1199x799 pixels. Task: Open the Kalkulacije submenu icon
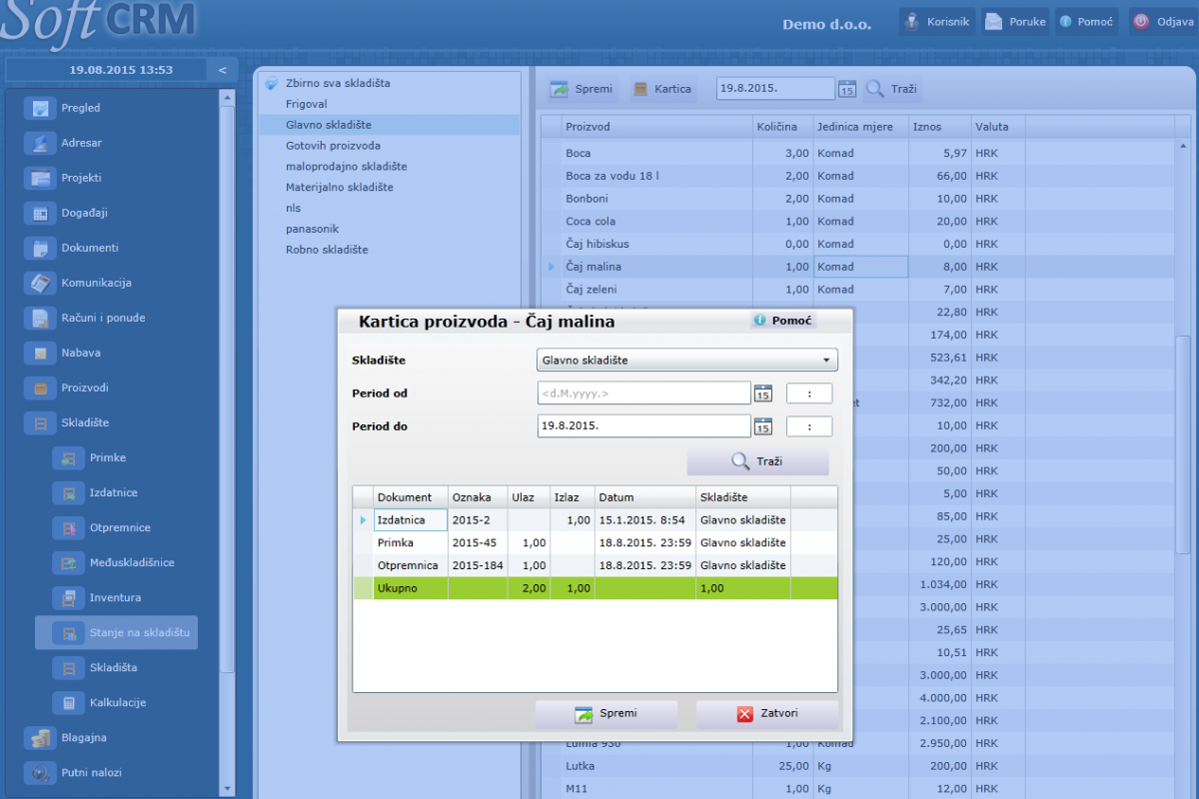click(68, 702)
